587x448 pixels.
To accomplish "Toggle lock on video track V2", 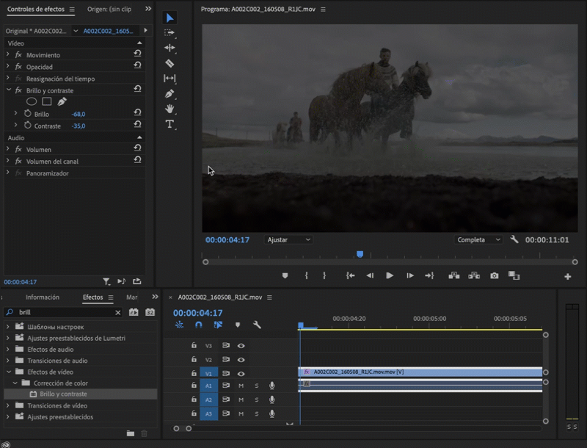I will 194,360.
